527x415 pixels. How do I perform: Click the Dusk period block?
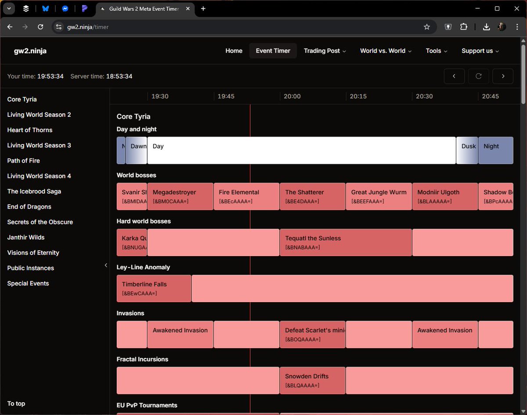pyautogui.click(x=467, y=150)
